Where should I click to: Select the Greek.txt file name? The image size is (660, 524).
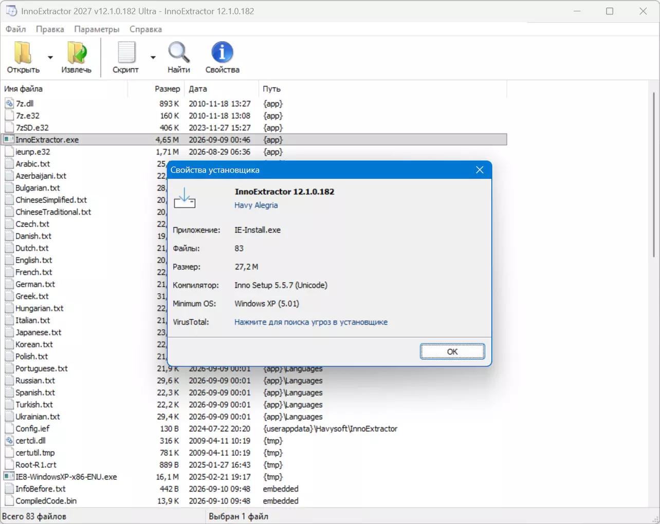coord(32,296)
